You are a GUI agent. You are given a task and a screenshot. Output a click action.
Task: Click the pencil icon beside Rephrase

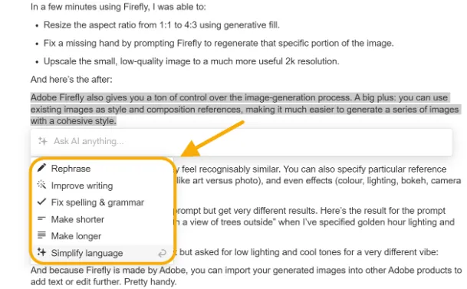click(41, 168)
